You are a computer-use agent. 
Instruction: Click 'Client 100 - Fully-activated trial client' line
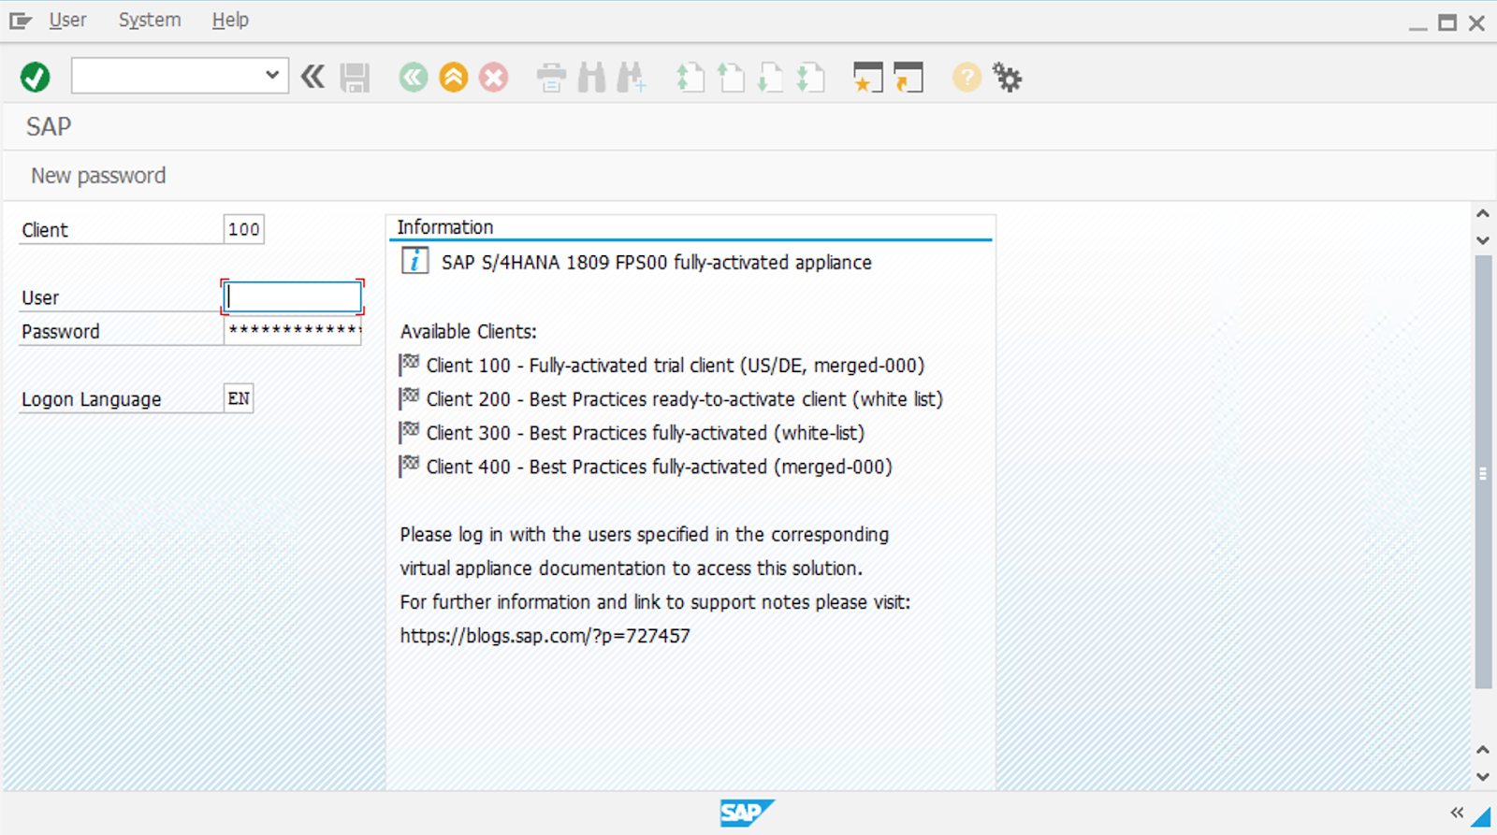(676, 365)
